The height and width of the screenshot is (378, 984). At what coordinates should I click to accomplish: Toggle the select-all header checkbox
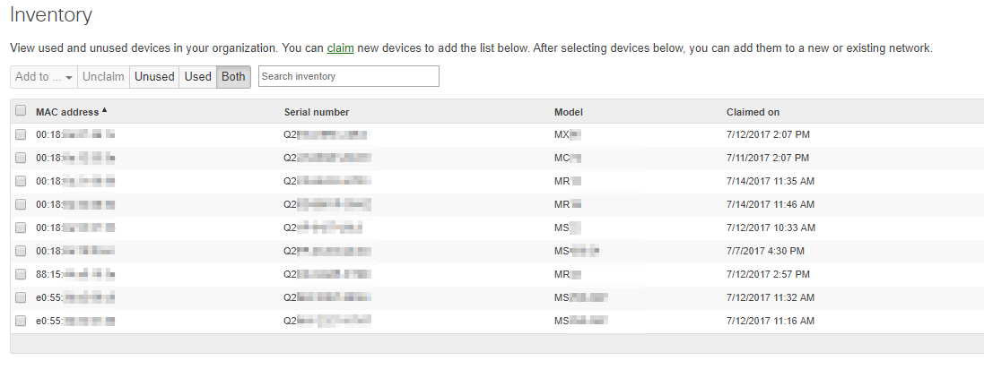click(21, 111)
